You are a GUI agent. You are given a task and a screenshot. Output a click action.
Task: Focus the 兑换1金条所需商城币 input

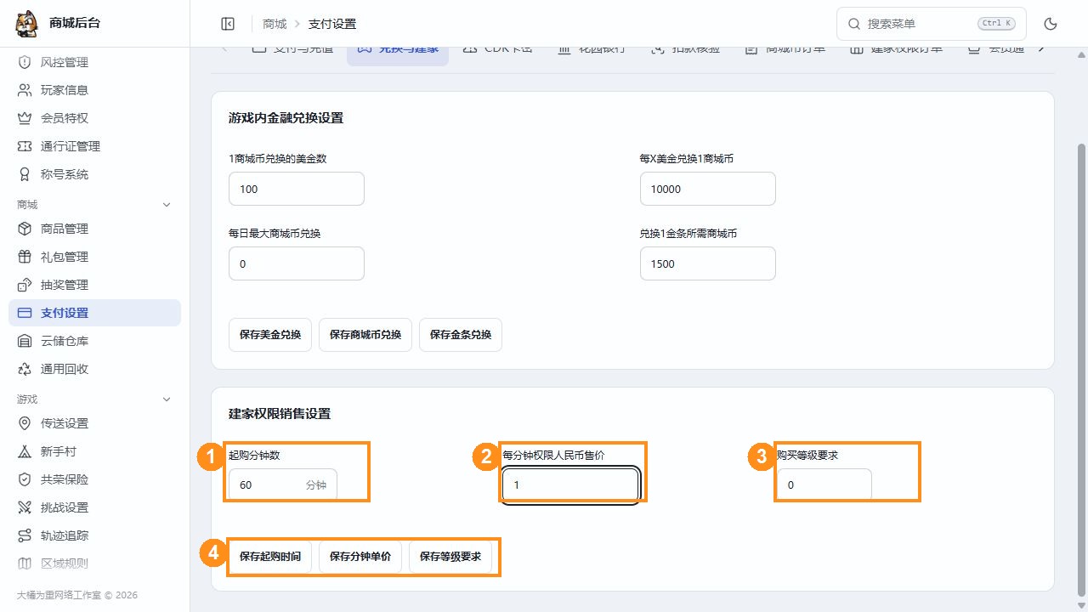708,263
